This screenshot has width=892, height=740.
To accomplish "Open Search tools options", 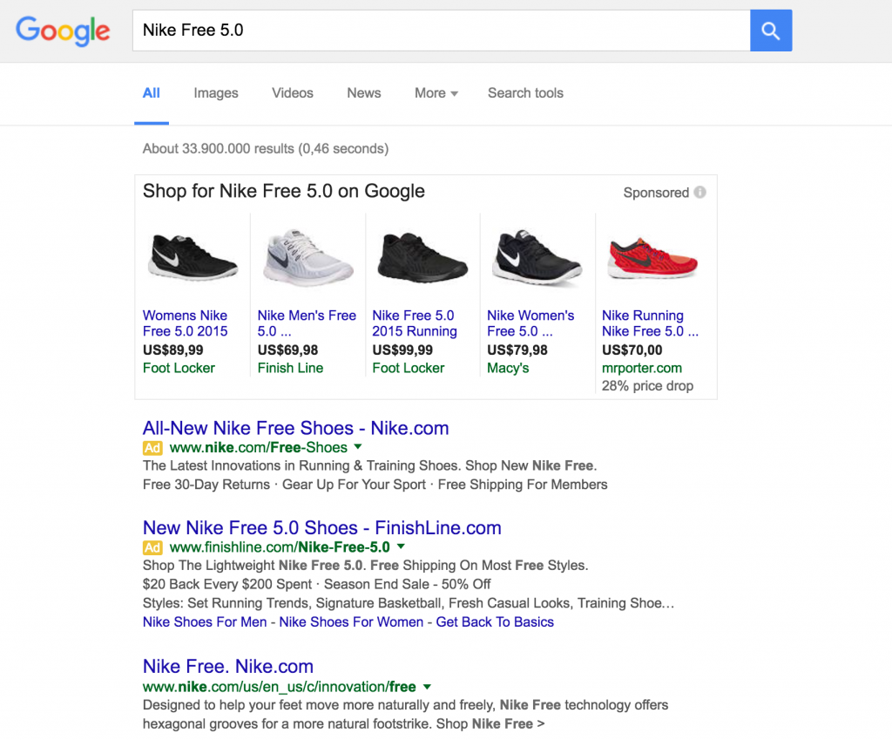I will (525, 92).
